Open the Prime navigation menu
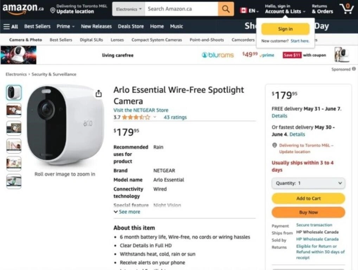Image resolution: width=358 pixels, height=270 pixels. click(65, 26)
